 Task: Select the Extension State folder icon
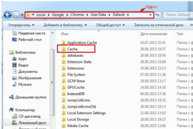coord(64,62)
